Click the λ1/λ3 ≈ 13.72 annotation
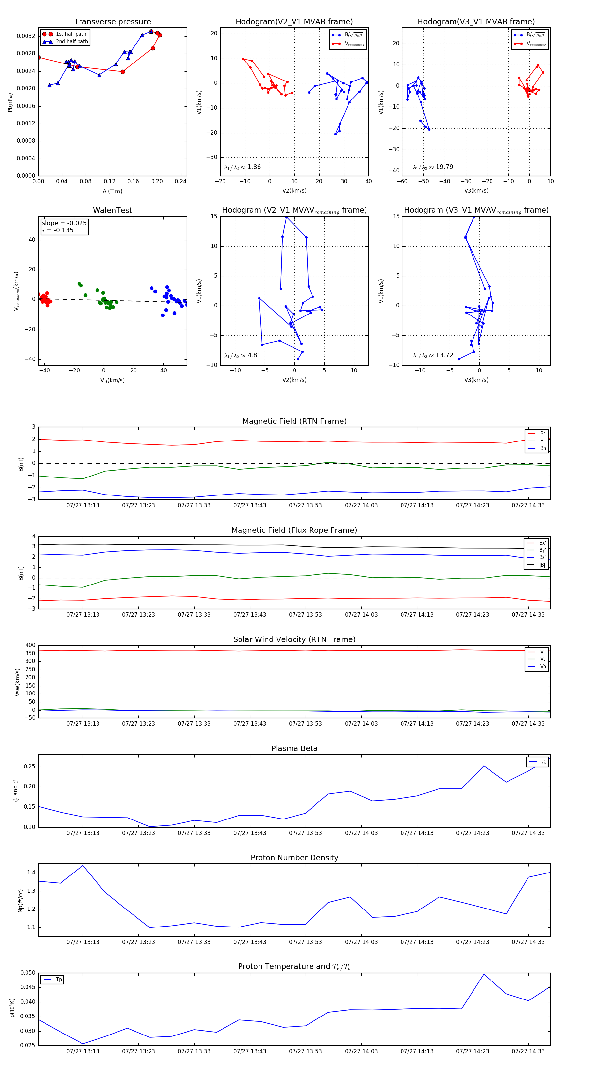The height and width of the screenshot is (1080, 589). tap(433, 355)
